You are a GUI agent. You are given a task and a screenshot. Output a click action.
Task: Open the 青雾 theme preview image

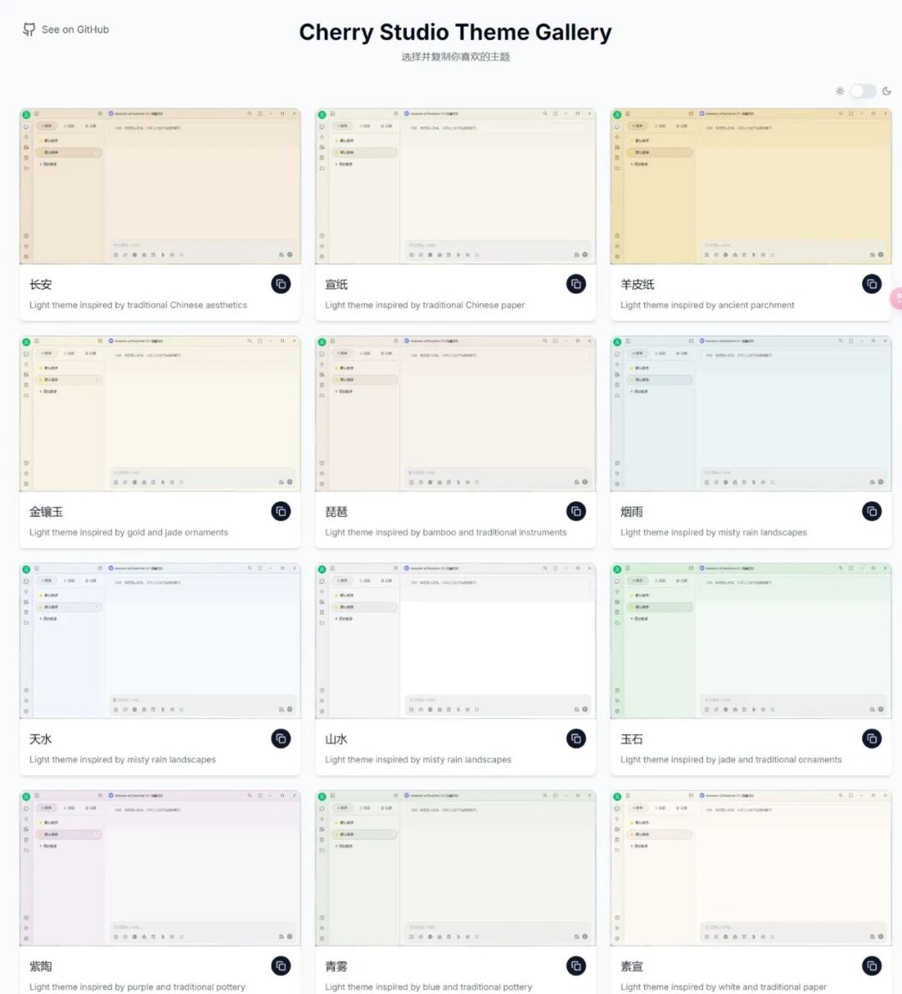(x=456, y=869)
